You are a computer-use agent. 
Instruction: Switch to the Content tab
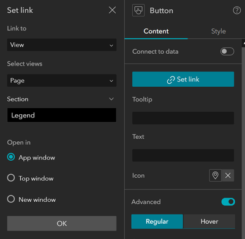[156, 31]
